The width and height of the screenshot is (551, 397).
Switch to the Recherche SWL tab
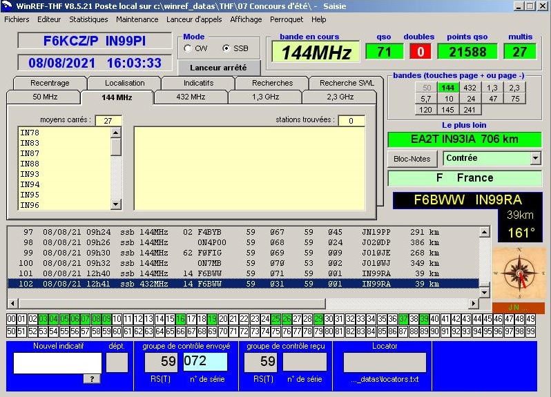(x=347, y=83)
